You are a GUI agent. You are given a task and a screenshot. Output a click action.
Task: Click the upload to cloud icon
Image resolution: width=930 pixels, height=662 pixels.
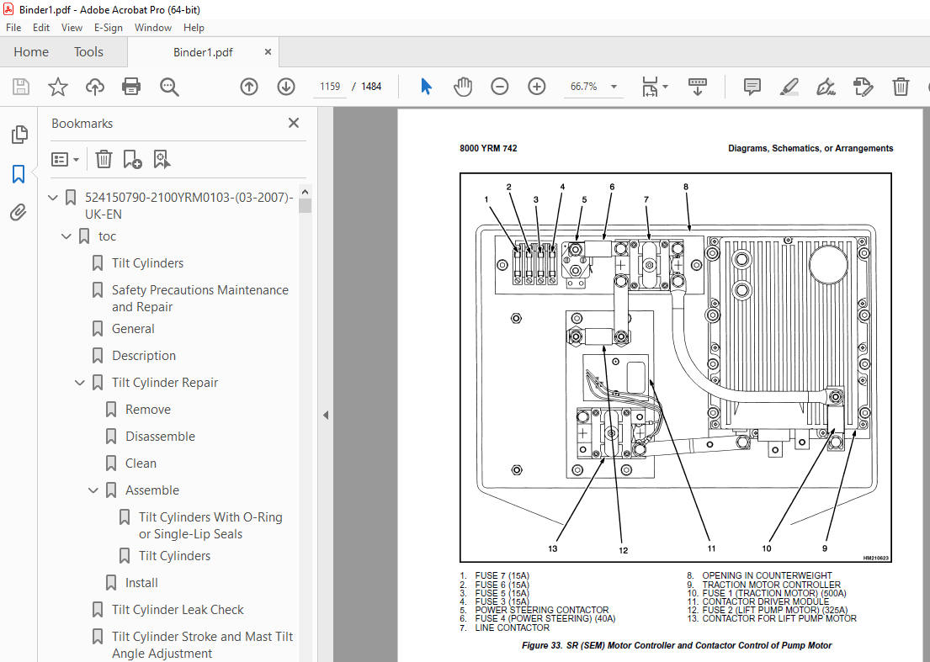pyautogui.click(x=95, y=87)
